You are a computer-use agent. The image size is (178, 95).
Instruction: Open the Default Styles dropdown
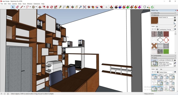(166, 72)
